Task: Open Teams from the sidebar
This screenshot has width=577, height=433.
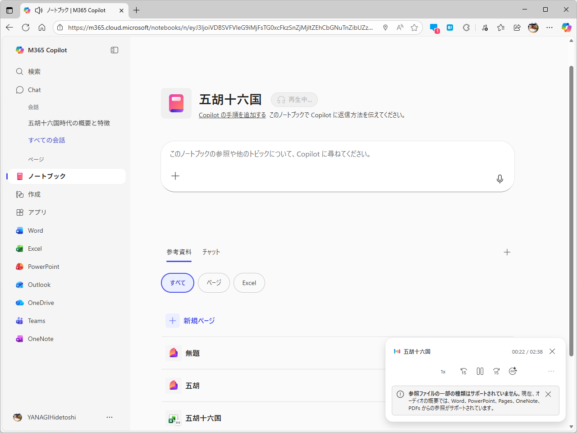Action: [37, 321]
